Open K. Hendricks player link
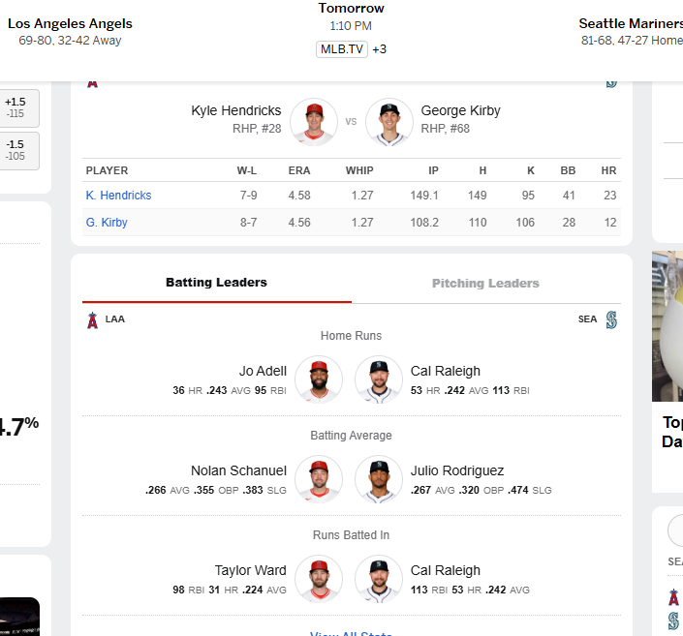683x636 pixels. click(x=118, y=196)
